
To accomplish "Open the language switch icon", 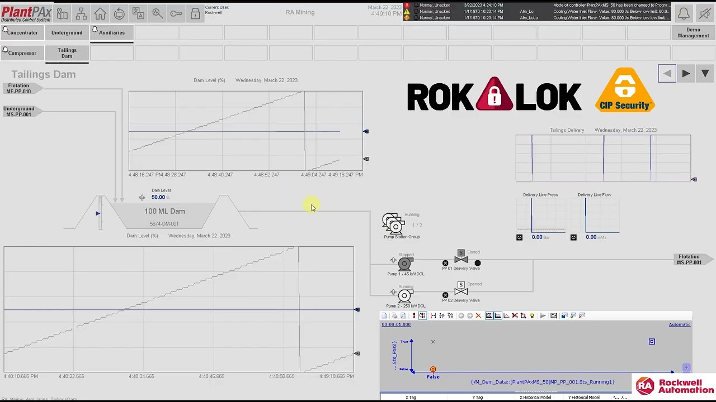I will (138, 14).
